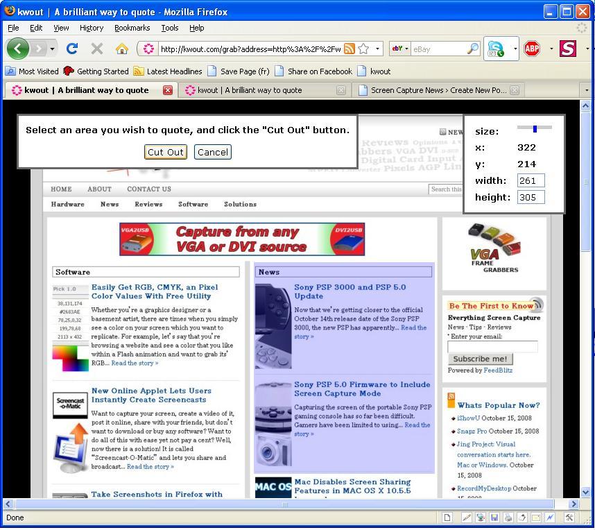Open the back/forward history dropdown arrow
The height and width of the screenshot is (530, 595).
pos(52,49)
